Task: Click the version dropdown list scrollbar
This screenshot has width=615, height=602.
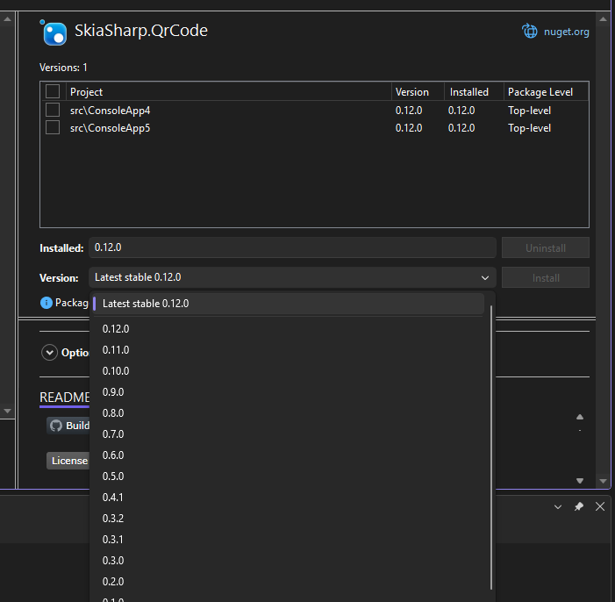Action: pos(490,448)
